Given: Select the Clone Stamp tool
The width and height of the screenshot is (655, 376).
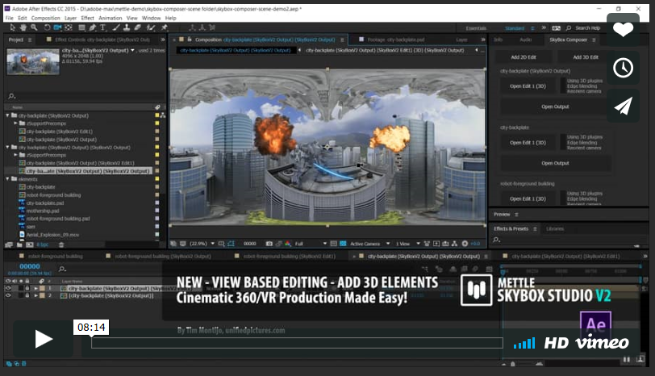Looking at the screenshot, I should pyautogui.click(x=127, y=27).
